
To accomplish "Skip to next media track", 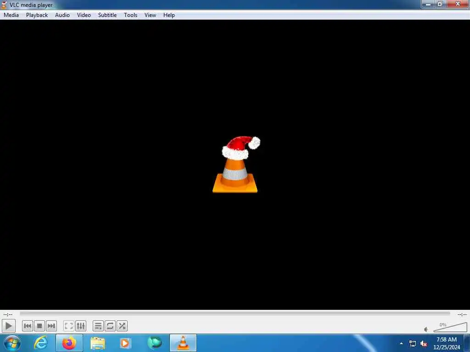I will (x=51, y=326).
